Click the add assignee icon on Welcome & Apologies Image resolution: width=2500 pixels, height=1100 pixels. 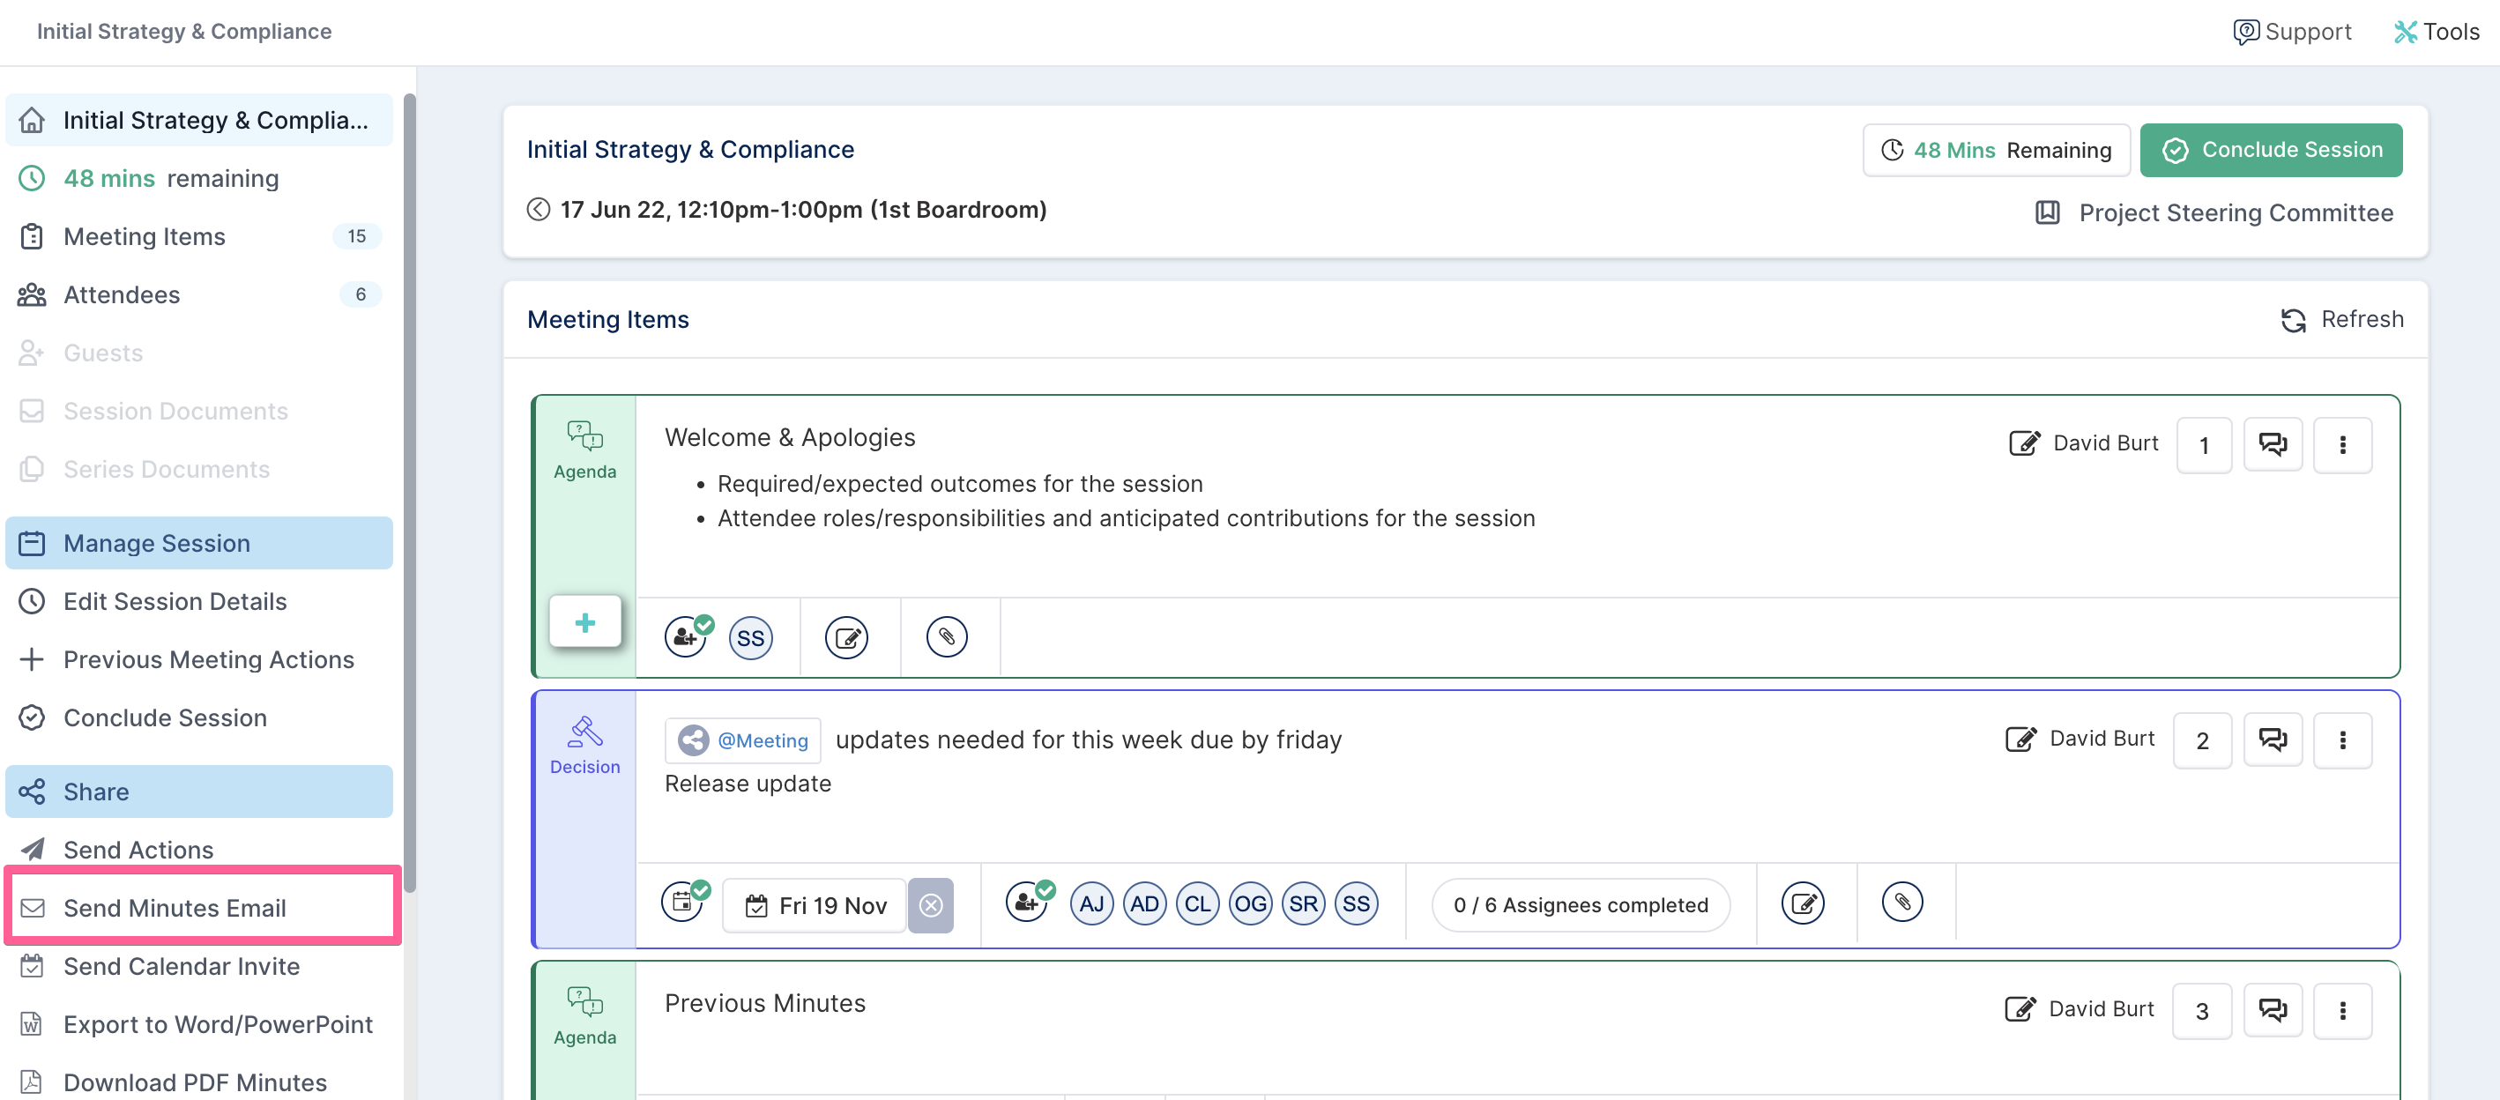pos(687,636)
